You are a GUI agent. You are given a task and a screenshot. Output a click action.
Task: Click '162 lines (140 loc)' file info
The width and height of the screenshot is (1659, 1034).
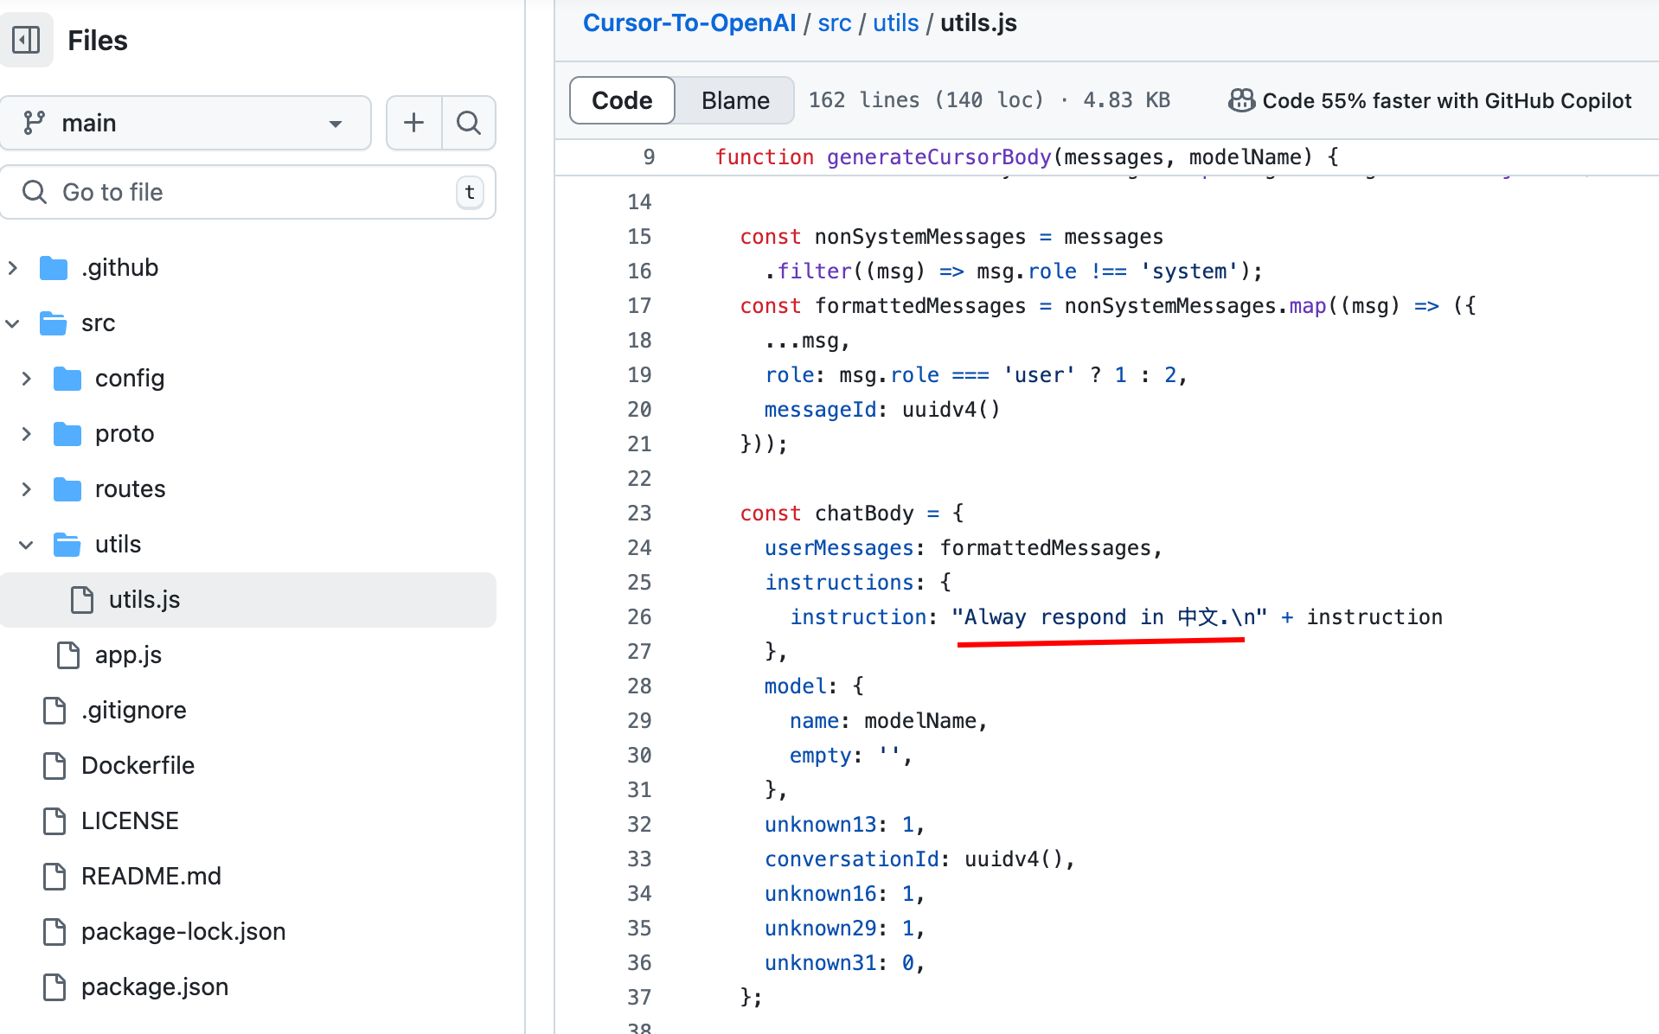coord(926,100)
